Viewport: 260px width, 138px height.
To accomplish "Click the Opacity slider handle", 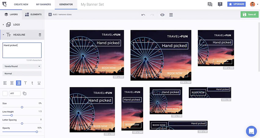I will click(37, 132).
